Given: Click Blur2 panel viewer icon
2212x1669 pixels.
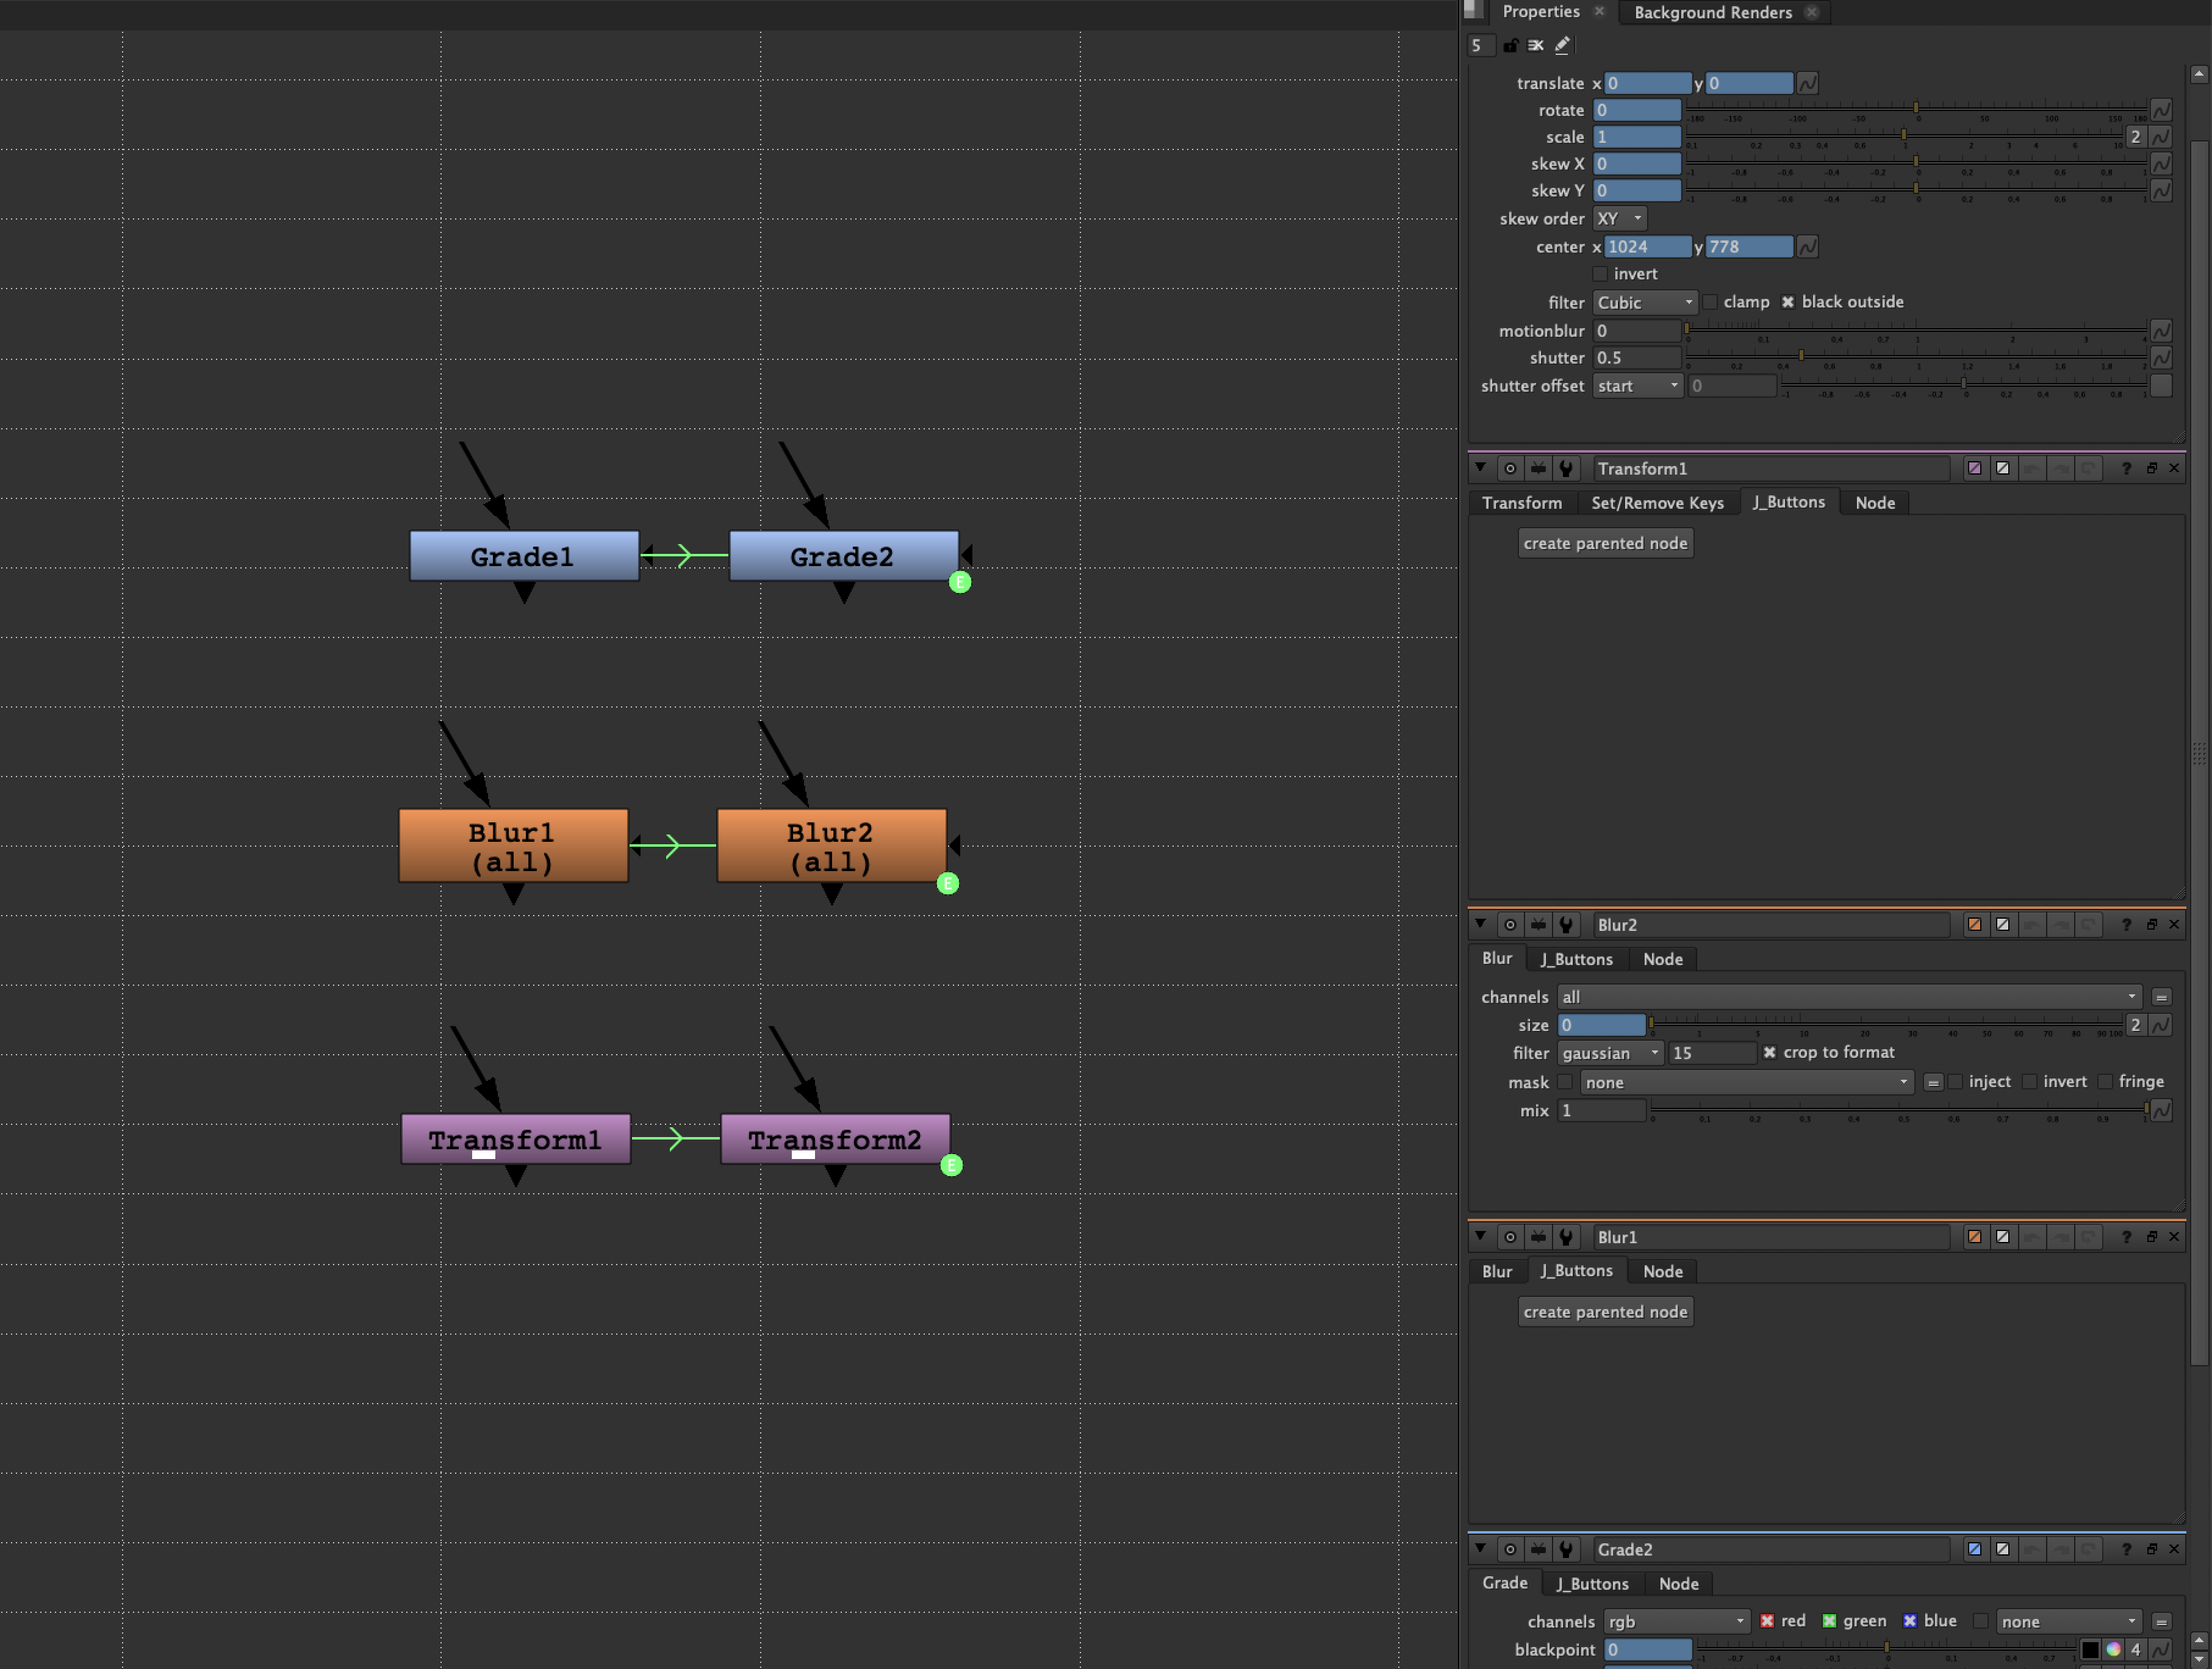Looking at the screenshot, I should 1538,925.
